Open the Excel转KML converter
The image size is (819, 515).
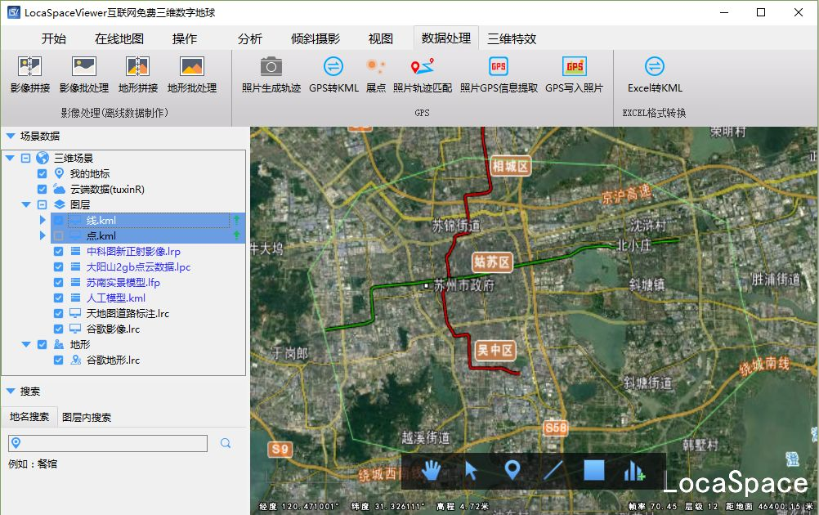[x=655, y=74]
